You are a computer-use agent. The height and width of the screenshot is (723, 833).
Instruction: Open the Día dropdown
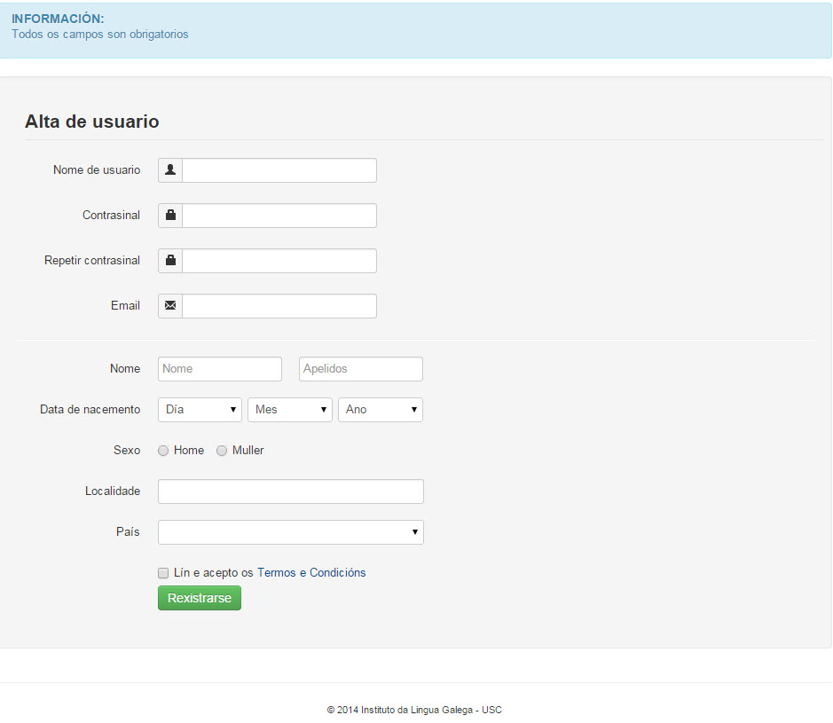point(200,410)
